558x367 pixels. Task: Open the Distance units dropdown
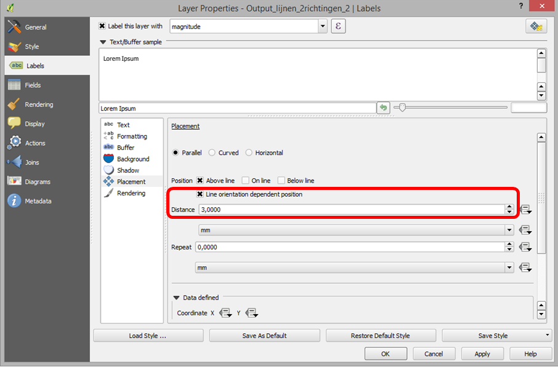click(x=509, y=230)
